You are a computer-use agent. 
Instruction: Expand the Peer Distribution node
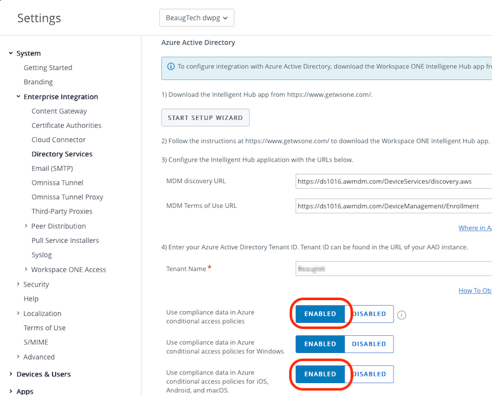[26, 226]
